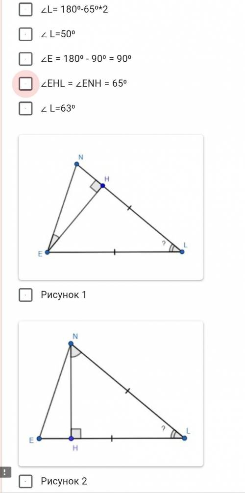The height and width of the screenshot is (493, 245).
Task: Click the right-angle marker in second diagram
Action: 76,433
